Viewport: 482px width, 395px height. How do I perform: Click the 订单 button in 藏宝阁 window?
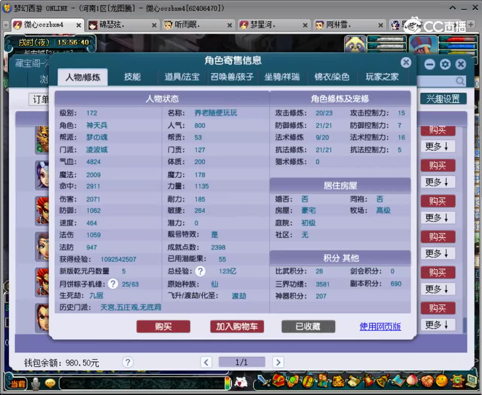point(39,99)
